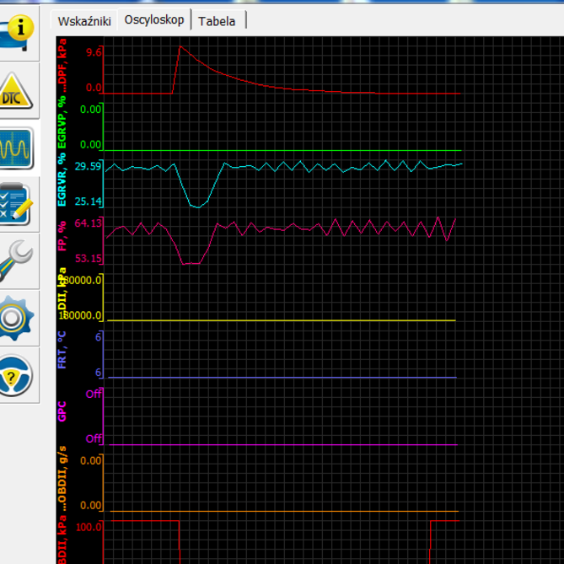Switch to the Tabela tab
This screenshot has height=564, width=564.
pos(217,21)
